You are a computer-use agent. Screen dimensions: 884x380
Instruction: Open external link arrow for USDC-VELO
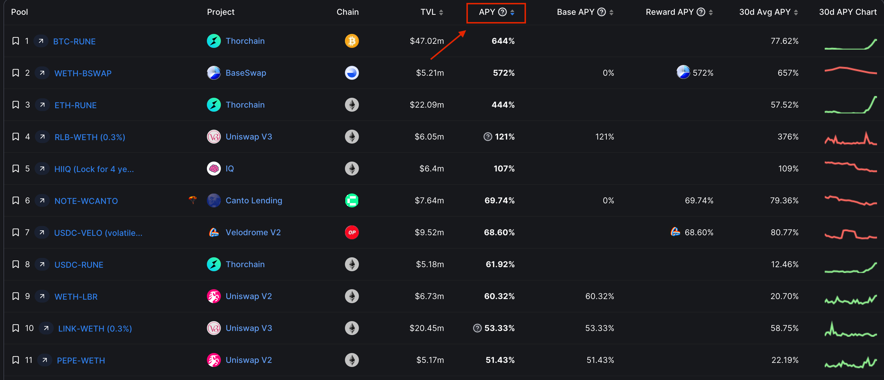coord(42,232)
